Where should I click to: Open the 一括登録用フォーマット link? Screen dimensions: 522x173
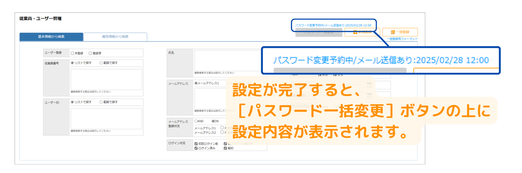click(402, 39)
